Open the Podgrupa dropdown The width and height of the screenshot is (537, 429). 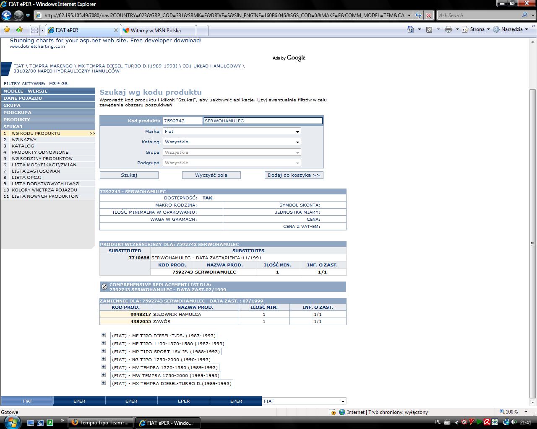[232, 163]
